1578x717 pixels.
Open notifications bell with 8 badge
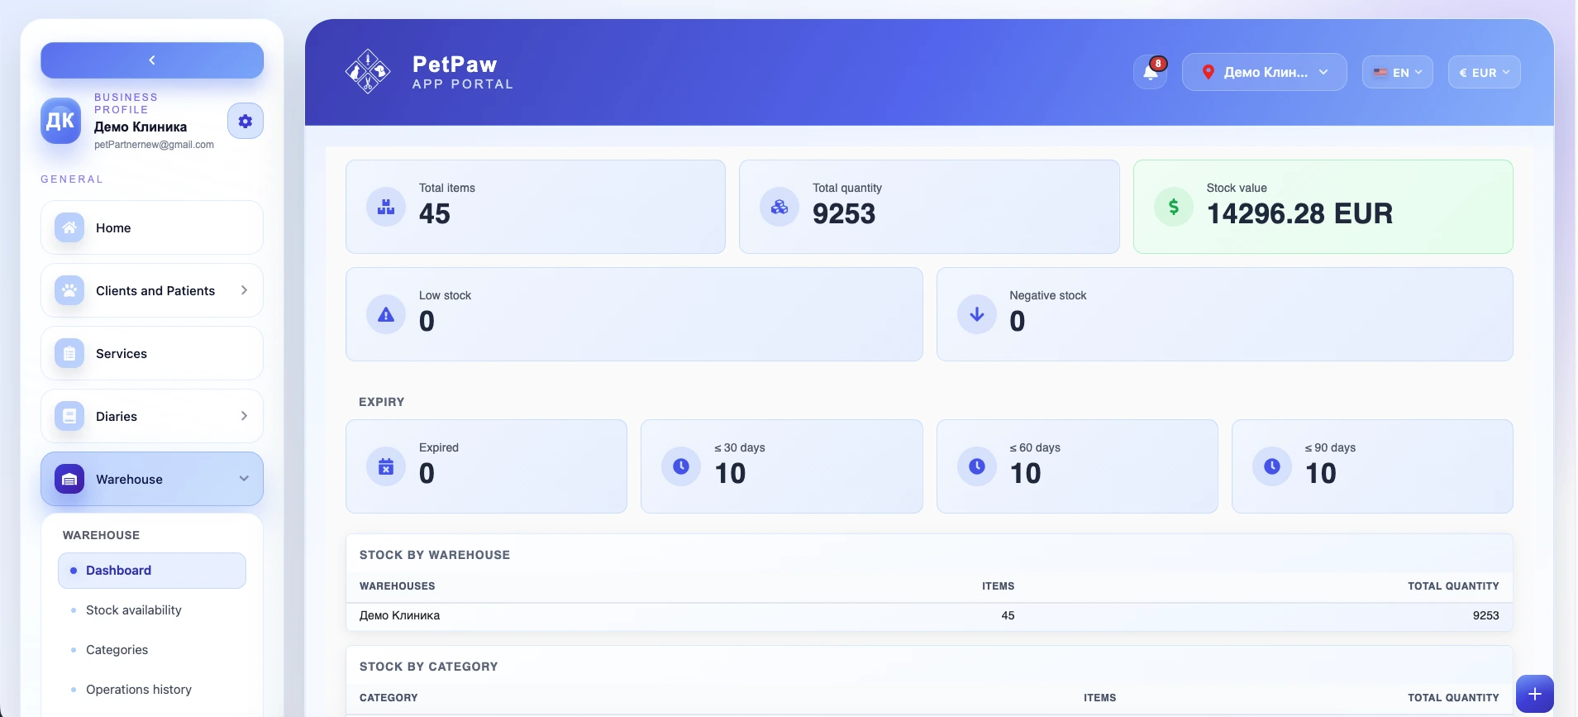tap(1151, 73)
